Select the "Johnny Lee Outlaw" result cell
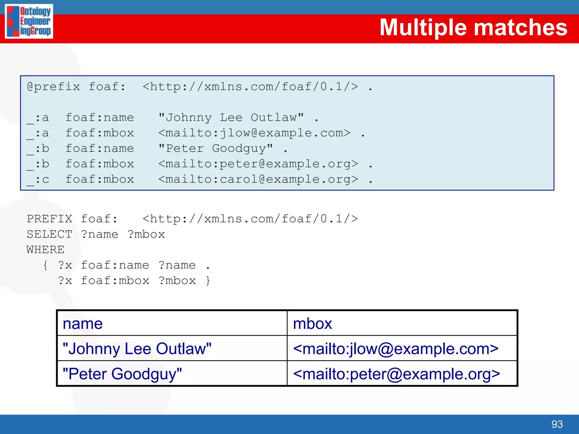Screen dimensions: 579x434 [172, 349]
